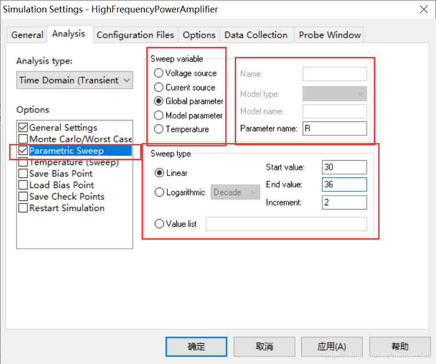Apply settings with 应用(A) button
Screen dimensions: 436x364
332,347
